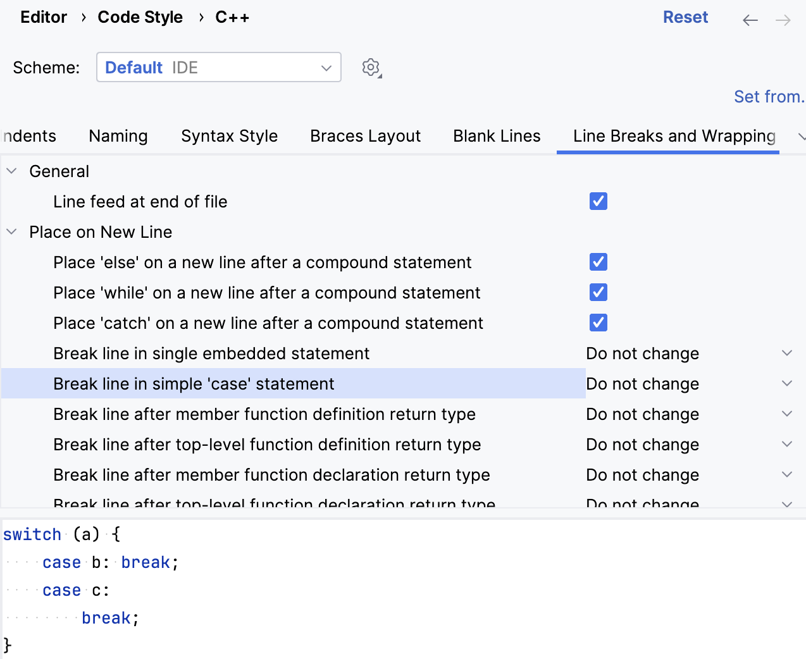Collapse the 'Place on New Line' section
806x659 pixels.
tap(11, 231)
